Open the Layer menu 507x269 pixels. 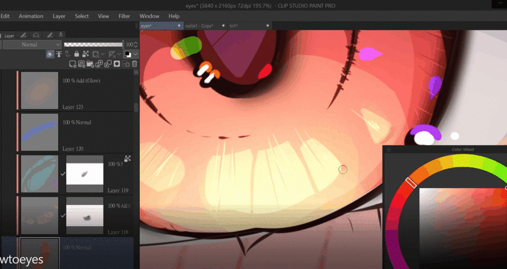(x=59, y=16)
